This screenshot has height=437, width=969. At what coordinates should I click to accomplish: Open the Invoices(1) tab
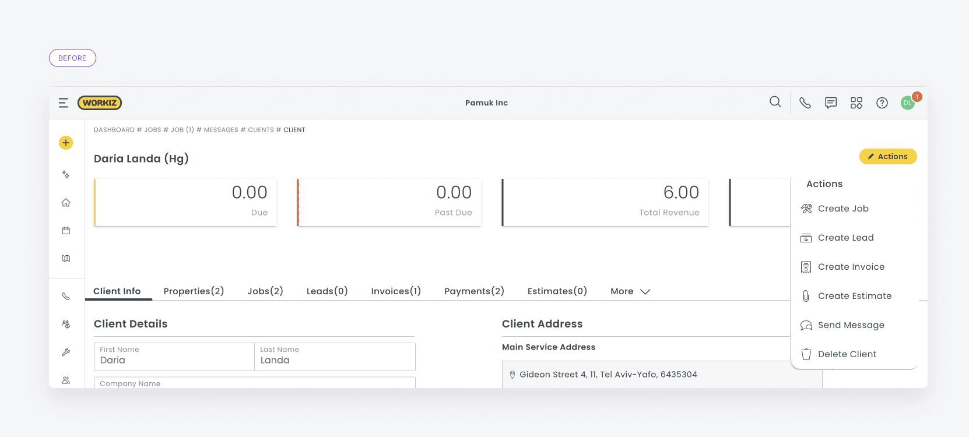396,291
